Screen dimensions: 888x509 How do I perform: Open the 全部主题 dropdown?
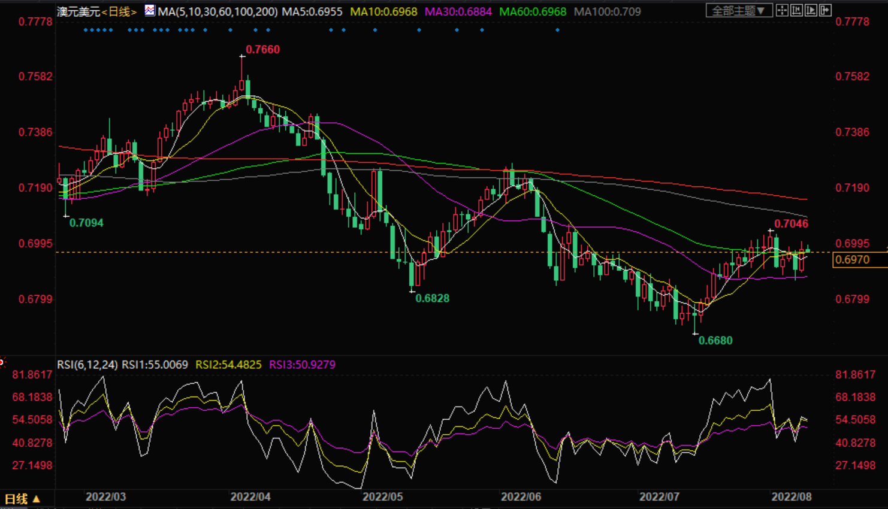(738, 11)
